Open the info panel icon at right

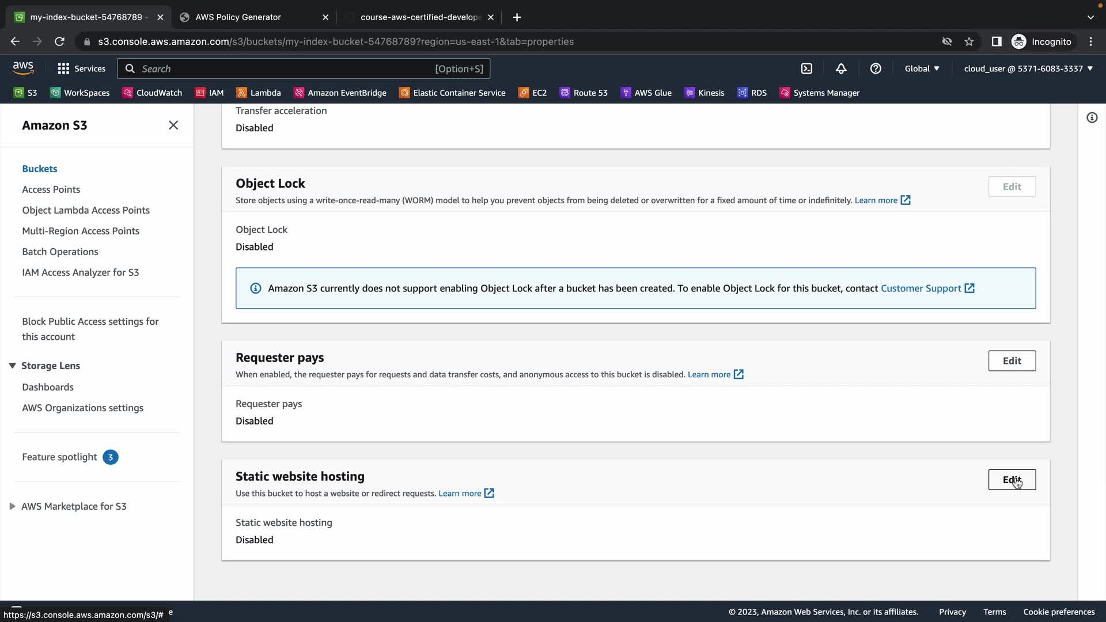click(1092, 117)
